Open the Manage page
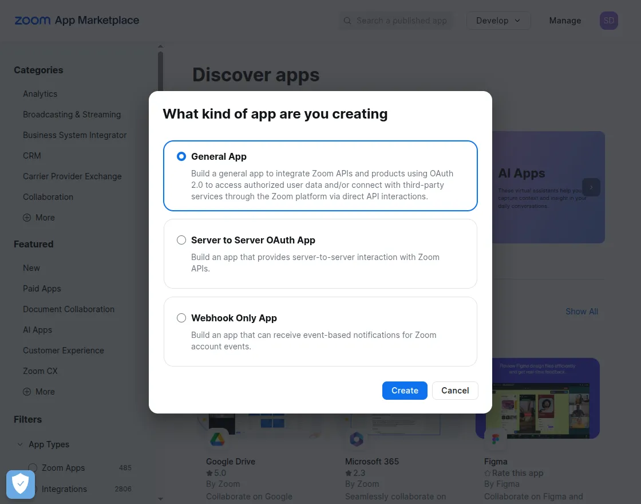This screenshot has height=504, width=641. click(x=565, y=20)
